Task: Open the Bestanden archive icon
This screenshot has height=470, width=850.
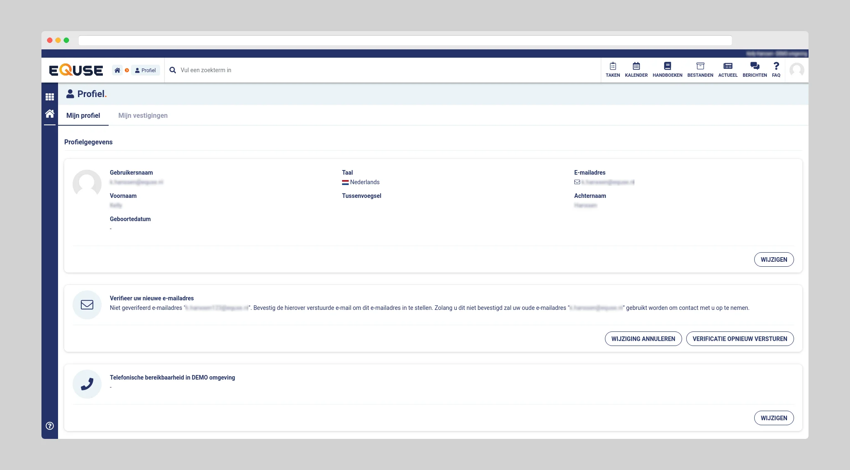Action: click(x=700, y=69)
